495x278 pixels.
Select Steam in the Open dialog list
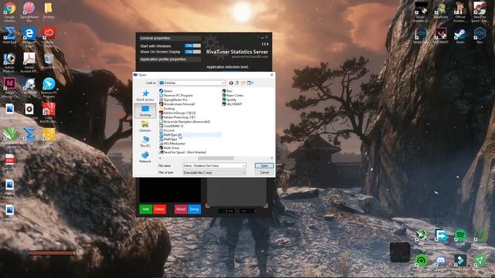[166, 91]
